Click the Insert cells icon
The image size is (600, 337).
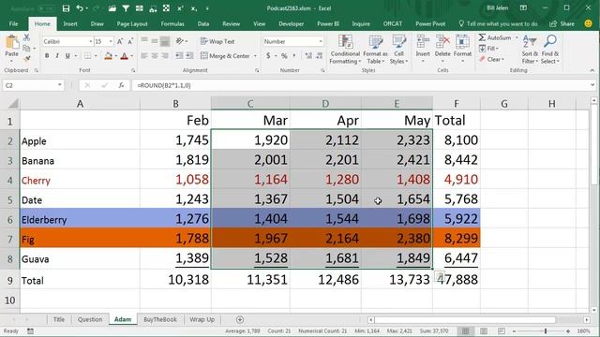[423, 41]
